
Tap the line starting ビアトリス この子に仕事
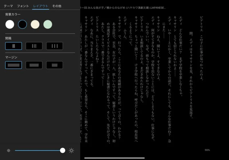click(x=202, y=48)
